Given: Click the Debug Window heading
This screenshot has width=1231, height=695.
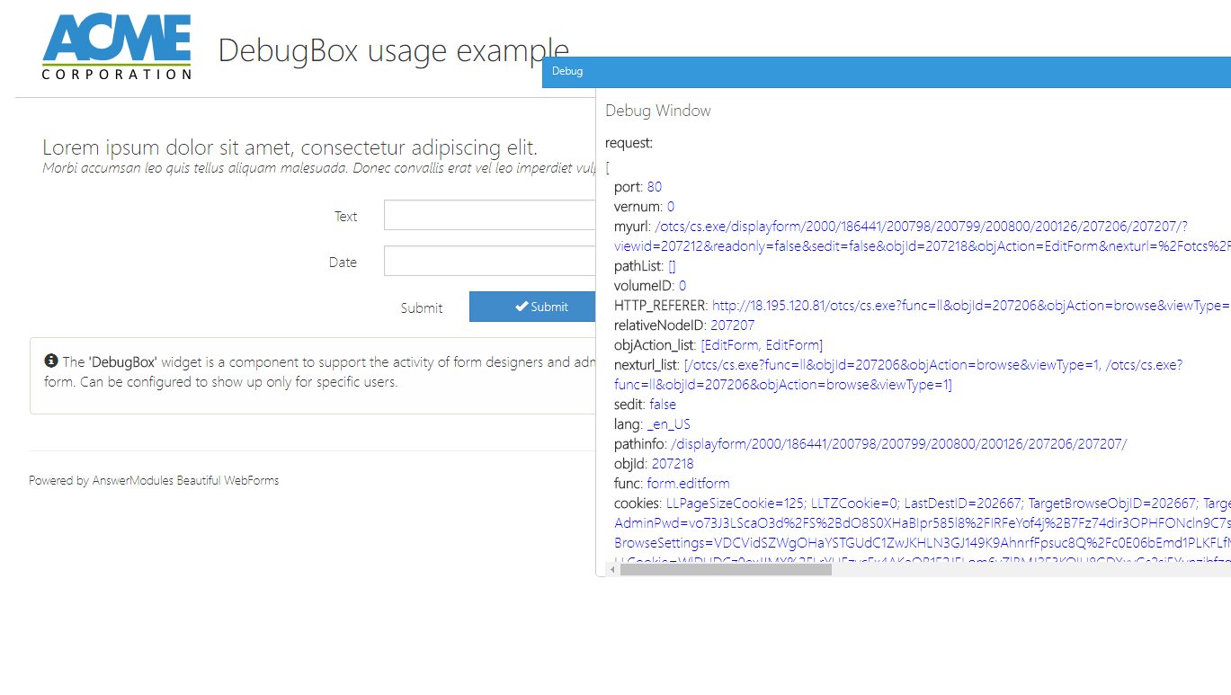Looking at the screenshot, I should [657, 111].
